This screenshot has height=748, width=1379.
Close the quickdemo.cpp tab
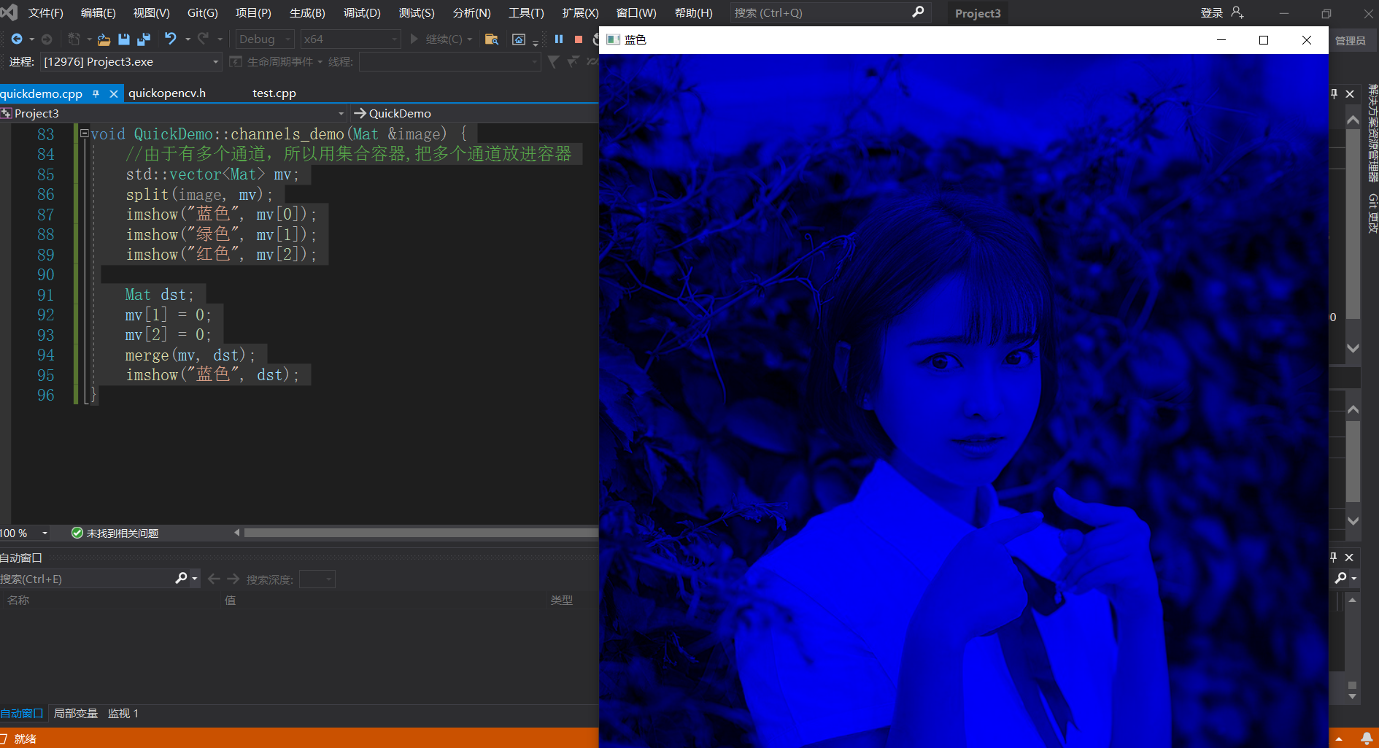(114, 93)
